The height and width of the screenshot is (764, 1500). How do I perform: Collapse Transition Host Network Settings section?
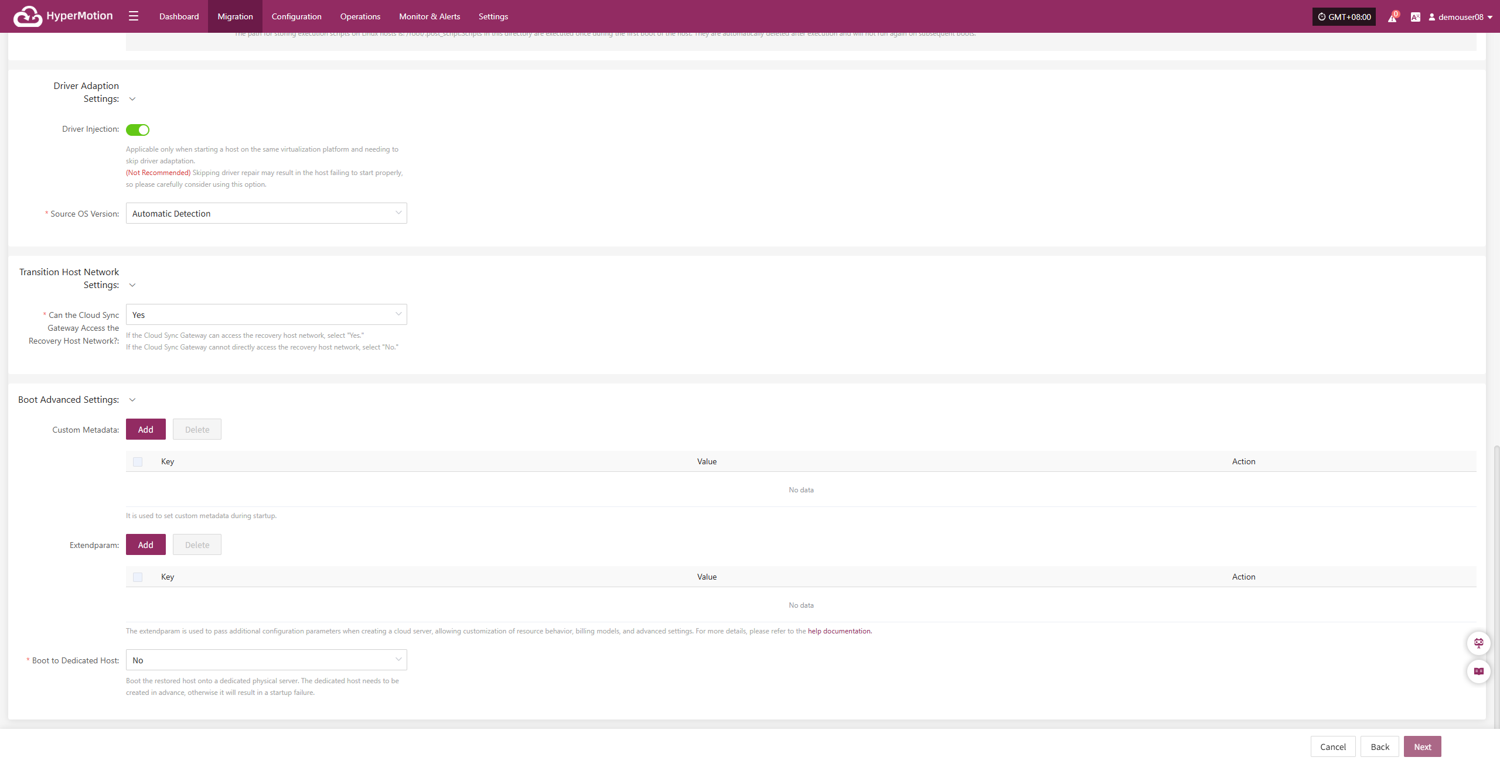tap(132, 285)
